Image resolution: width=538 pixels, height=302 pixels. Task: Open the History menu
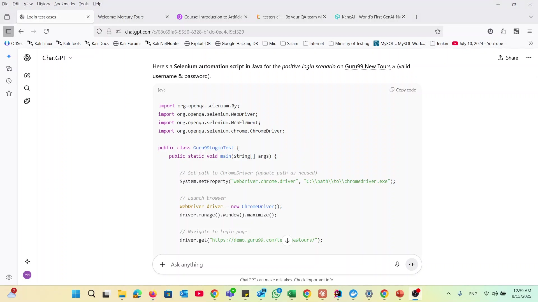tap(43, 4)
